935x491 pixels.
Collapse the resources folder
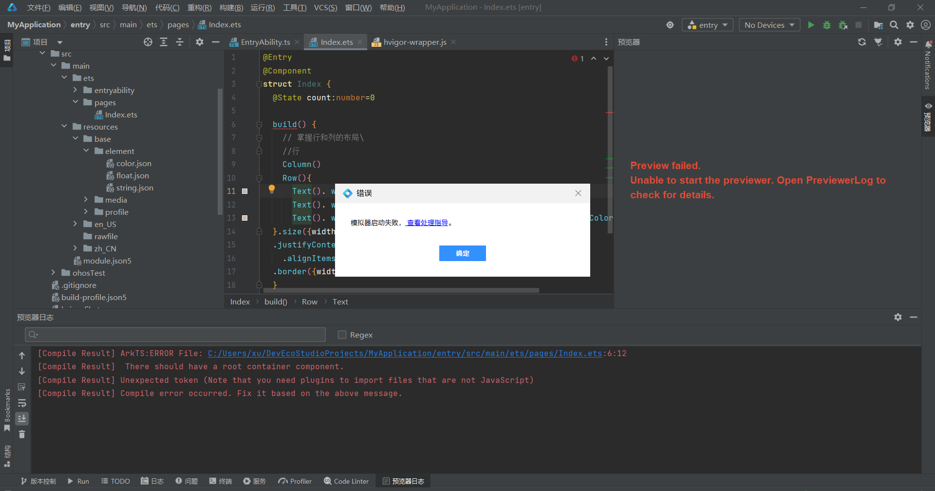[x=64, y=126]
